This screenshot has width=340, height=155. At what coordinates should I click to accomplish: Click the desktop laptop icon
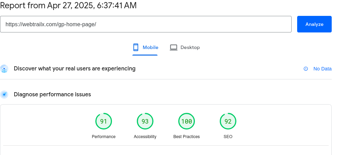(x=173, y=48)
